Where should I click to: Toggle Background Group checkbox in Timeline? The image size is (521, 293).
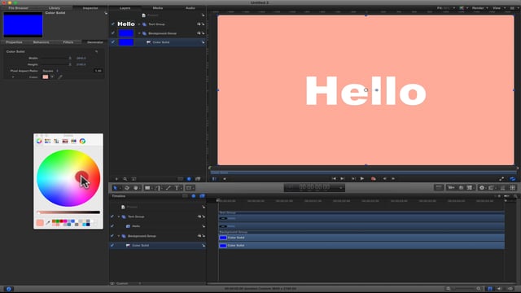[112, 235]
